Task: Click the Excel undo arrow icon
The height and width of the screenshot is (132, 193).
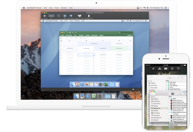Action: click(73, 33)
